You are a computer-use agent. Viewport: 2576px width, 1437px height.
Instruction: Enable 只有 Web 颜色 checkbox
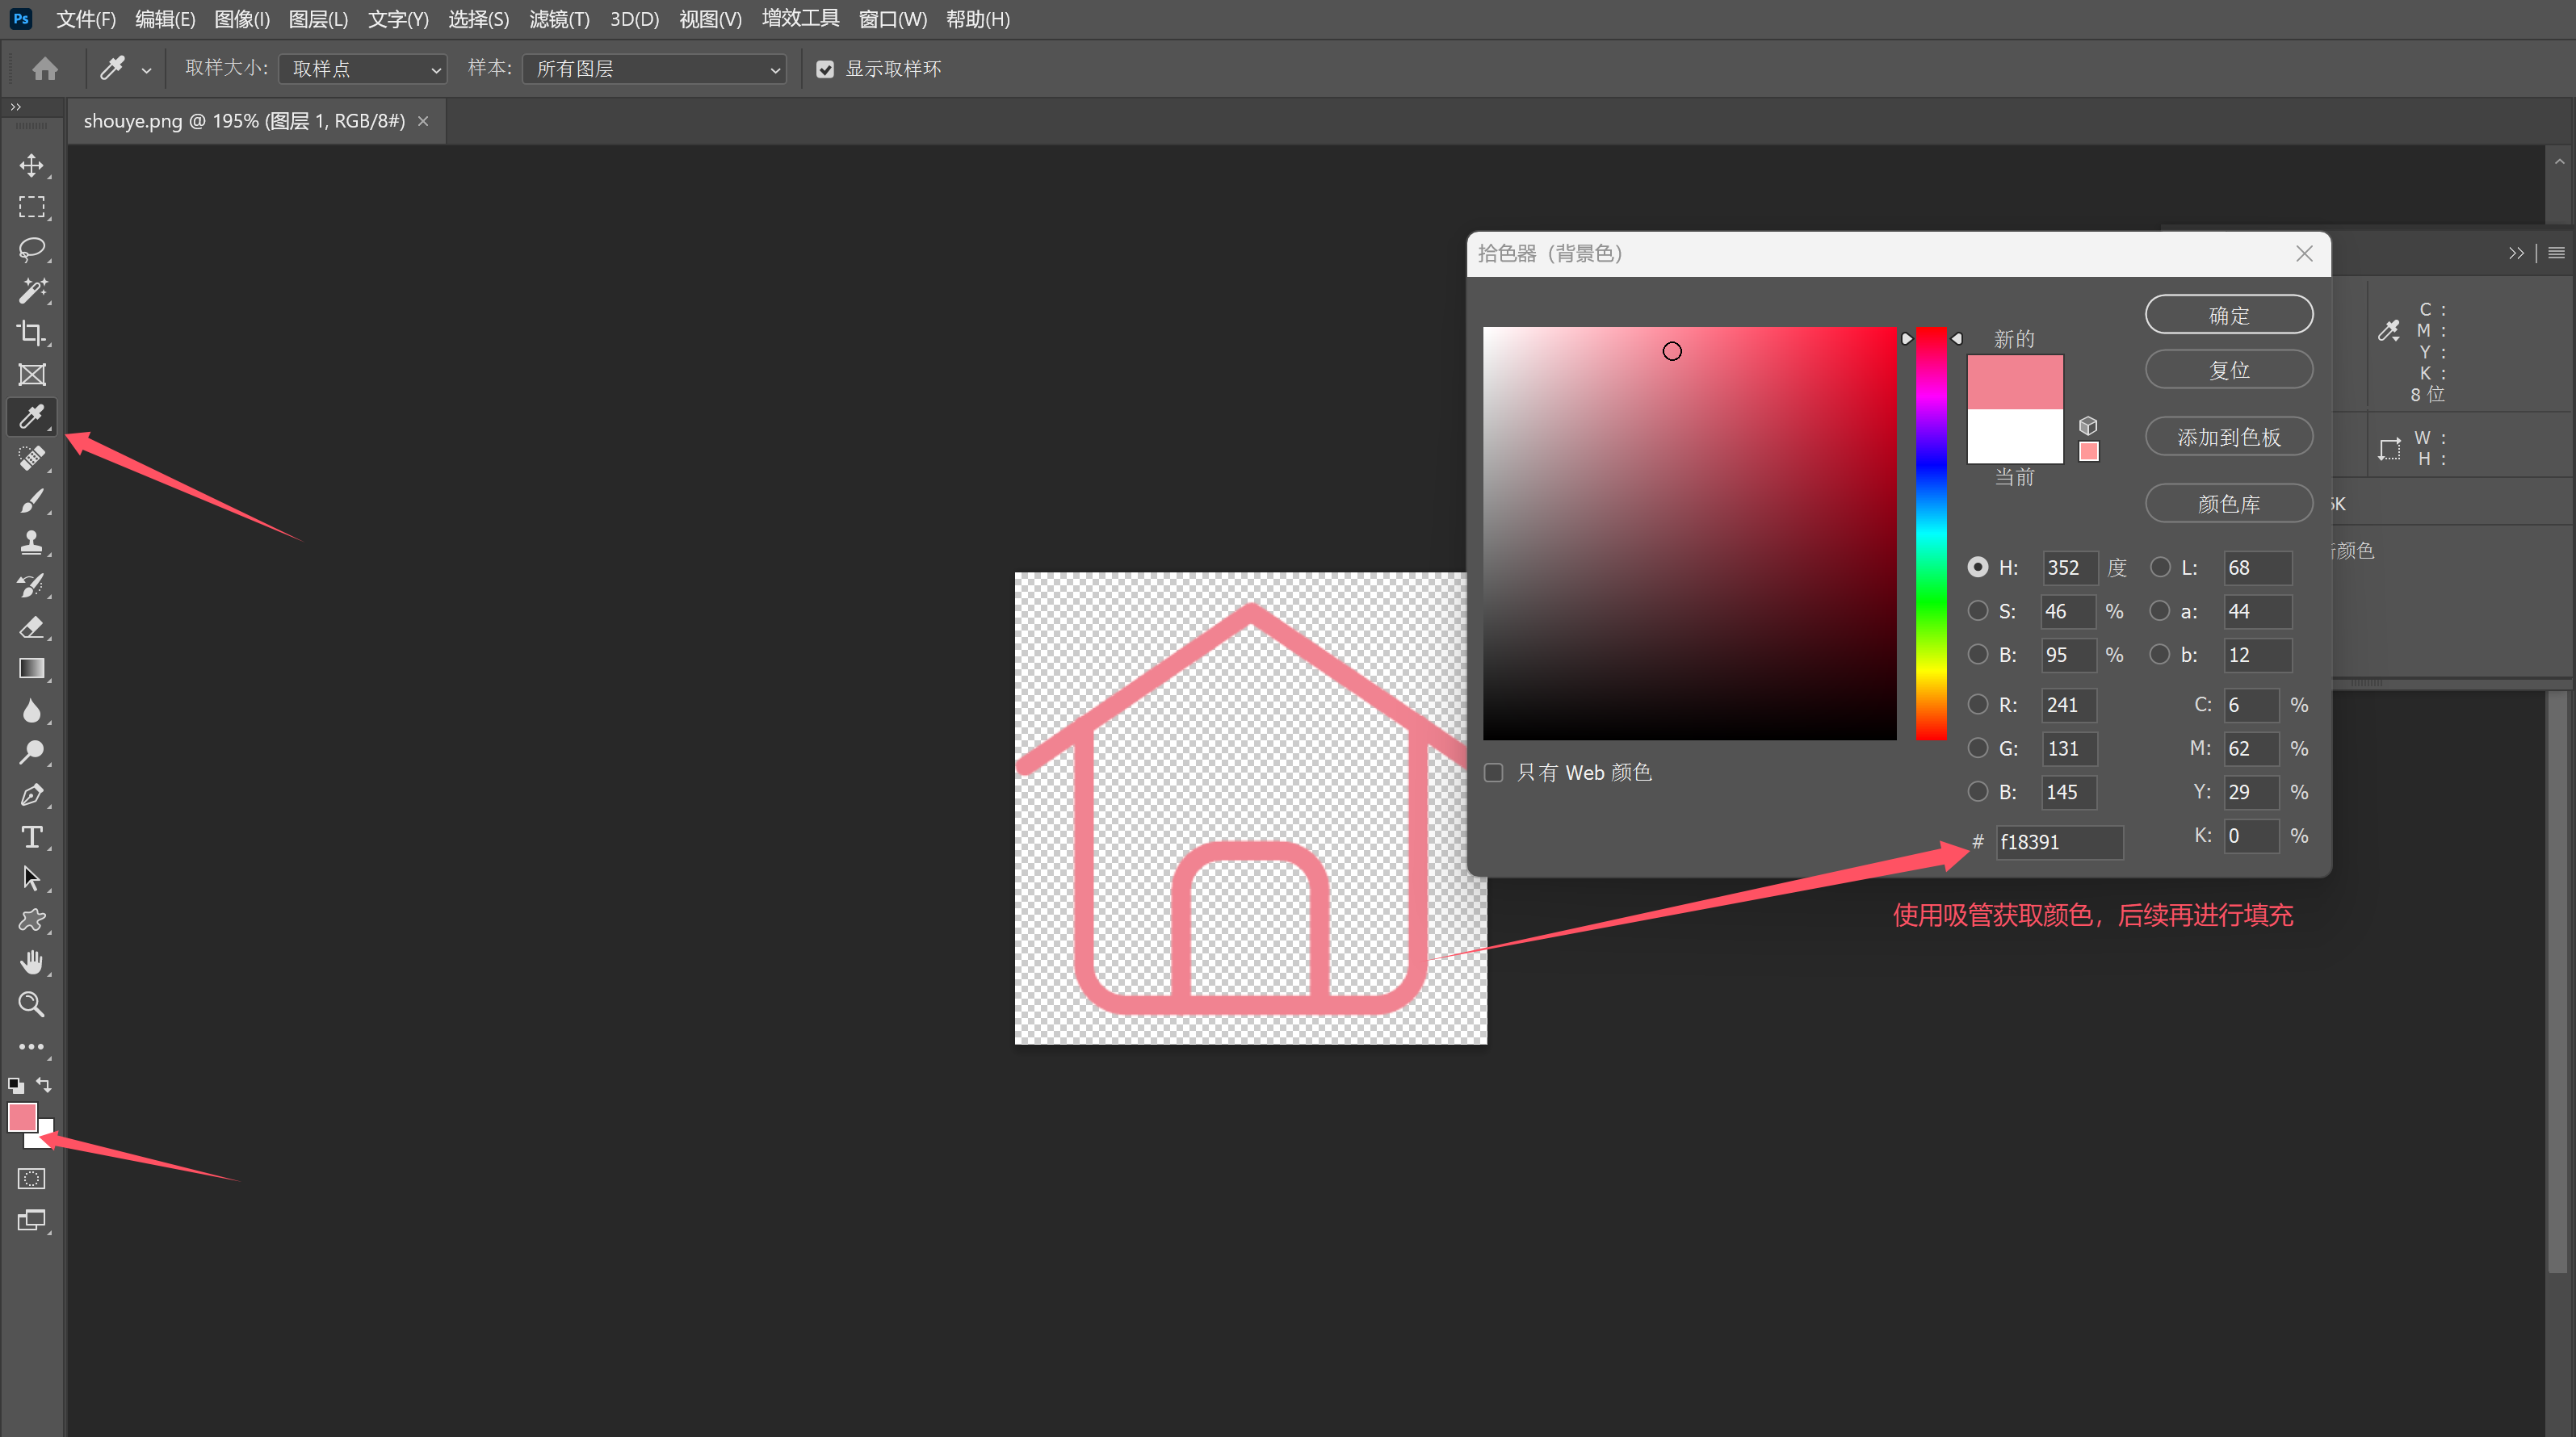coord(1493,773)
